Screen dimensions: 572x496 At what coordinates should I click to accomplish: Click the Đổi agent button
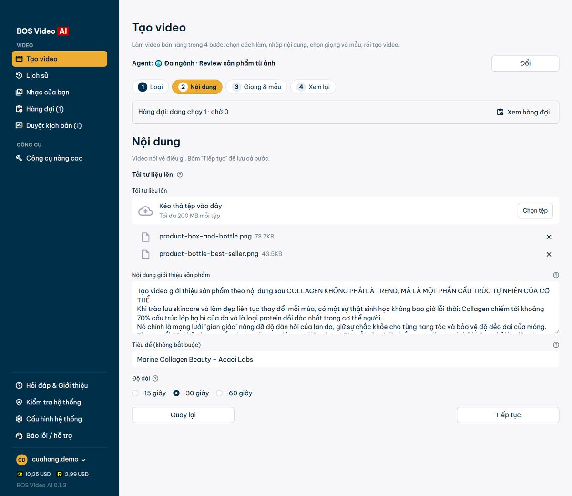[525, 63]
